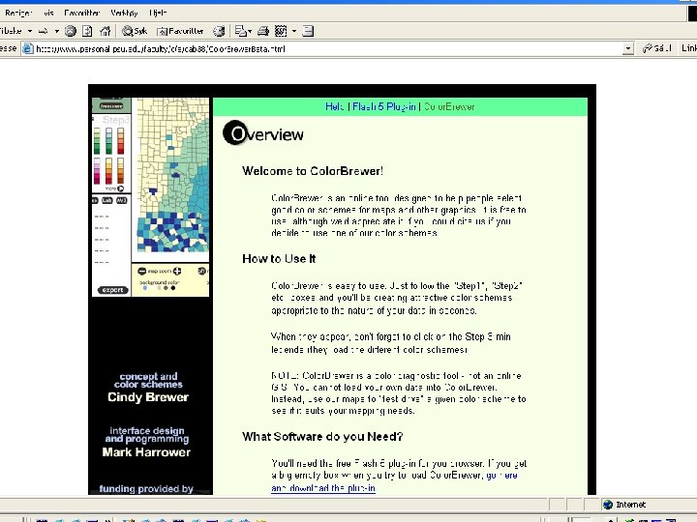Open the Mail button dropdown arrow
The height and width of the screenshot is (522, 697).
(250, 31)
